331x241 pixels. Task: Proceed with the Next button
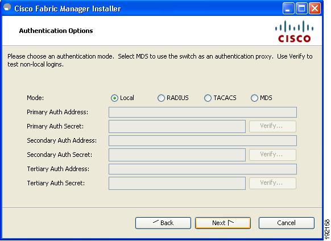pos(223,223)
